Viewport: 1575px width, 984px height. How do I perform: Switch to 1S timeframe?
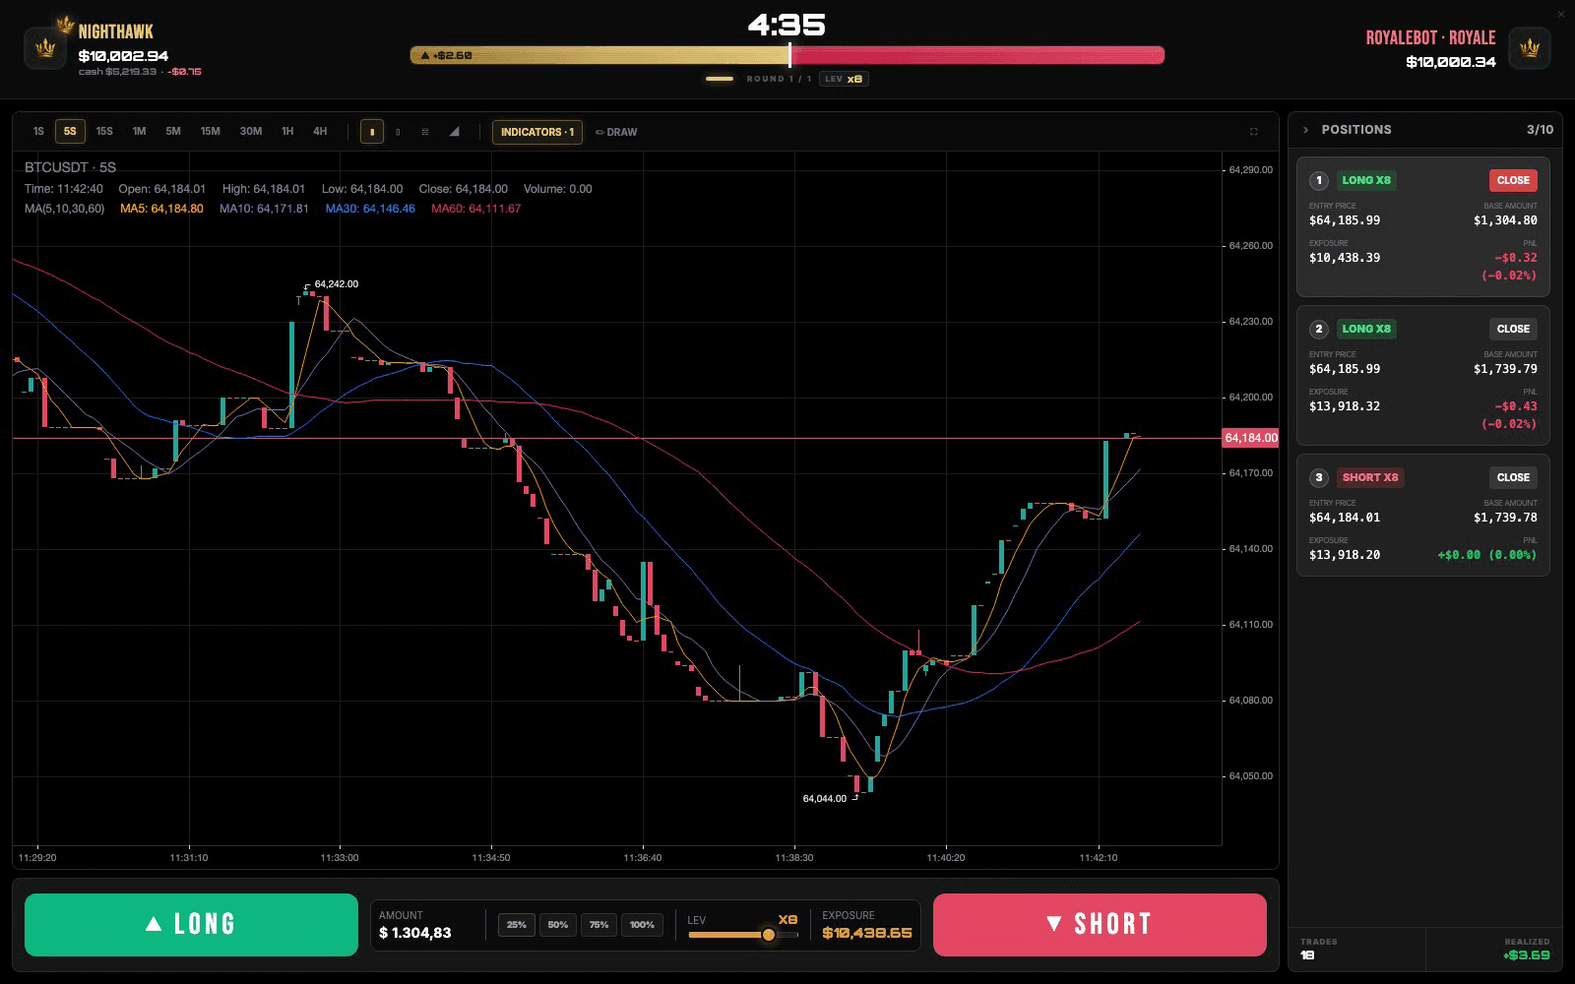coord(38,132)
